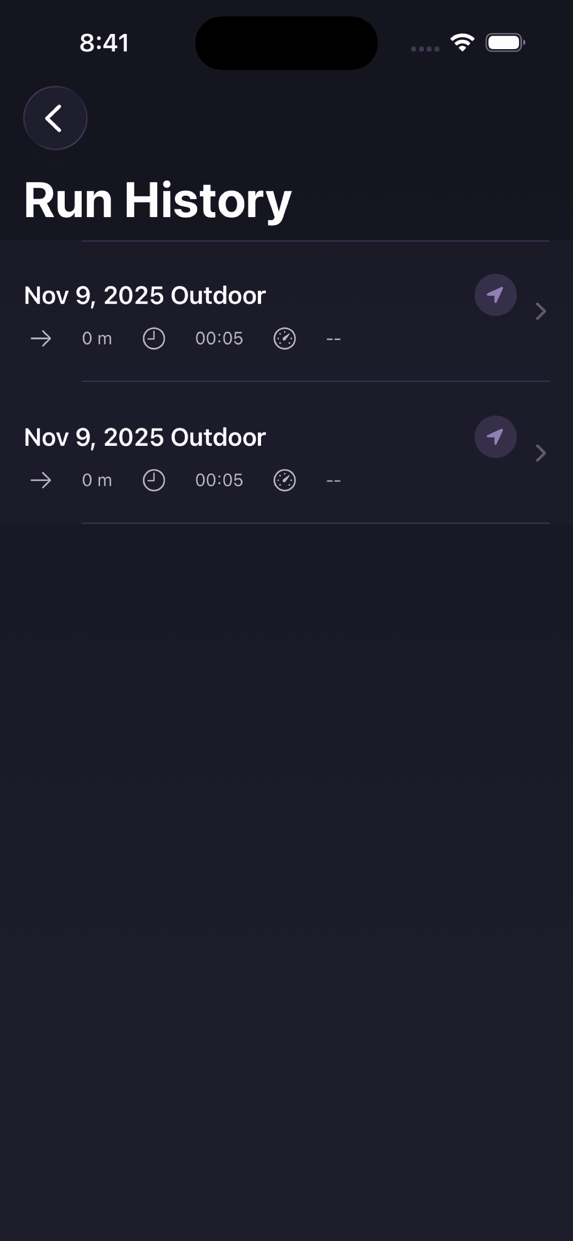Click the 0 m distance of first run

pyautogui.click(x=97, y=339)
